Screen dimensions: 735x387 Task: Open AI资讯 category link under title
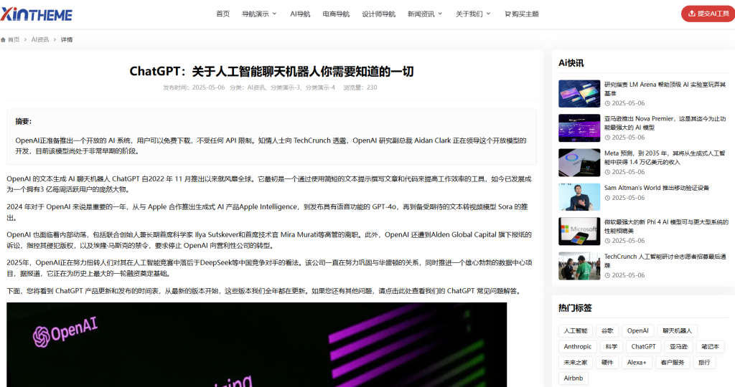tap(256, 87)
